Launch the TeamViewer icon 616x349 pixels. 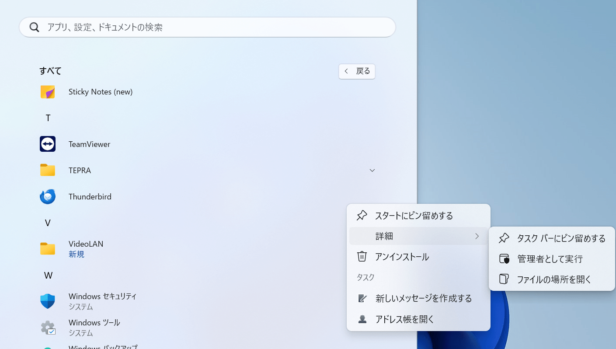click(48, 144)
